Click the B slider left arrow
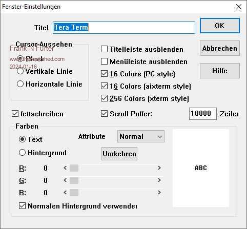This screenshot has height=229, width=247. pos(65,193)
